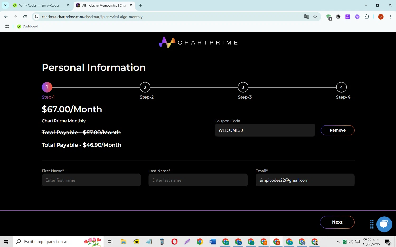The image size is (396, 247).
Task: Show hidden system tray icons
Action: pyautogui.click(x=338, y=241)
